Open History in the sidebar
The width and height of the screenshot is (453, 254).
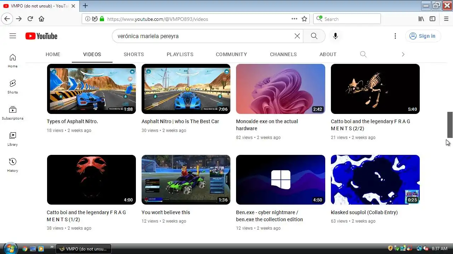click(x=13, y=165)
